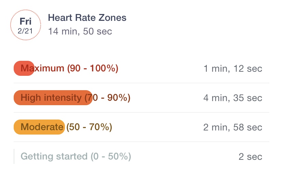Image resolution: width=283 pixels, height=181 pixels.
Task: Click the red Maximum zone bar
Action: click(24, 68)
